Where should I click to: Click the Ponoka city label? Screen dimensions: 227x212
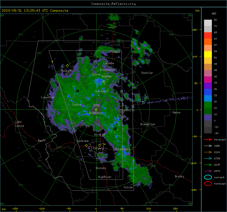[x=115, y=52]
